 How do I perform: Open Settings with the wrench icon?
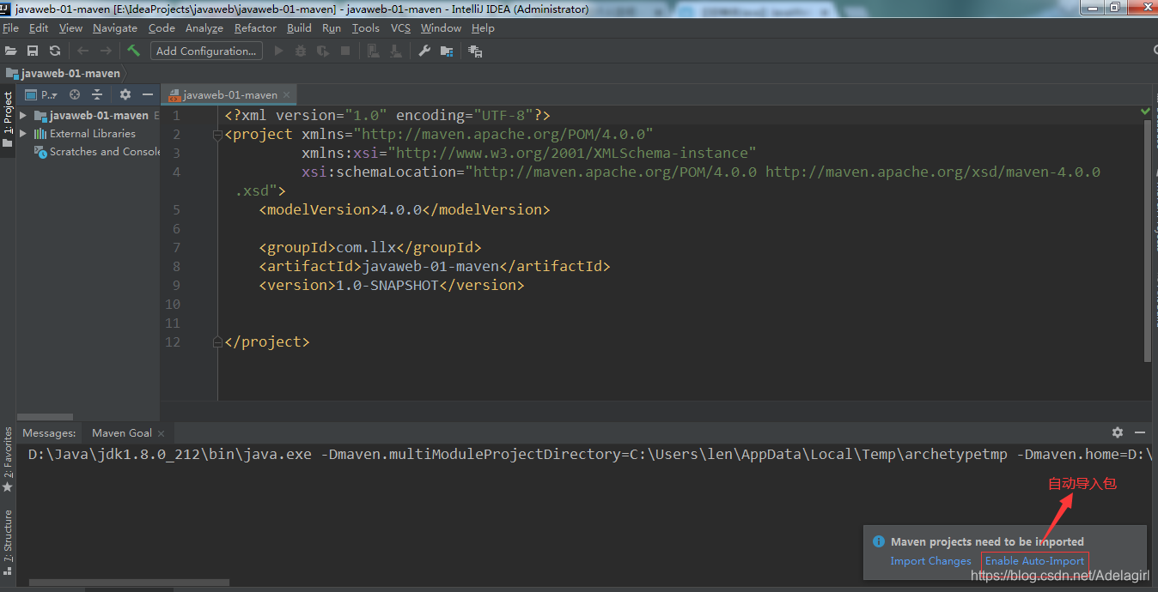click(424, 51)
